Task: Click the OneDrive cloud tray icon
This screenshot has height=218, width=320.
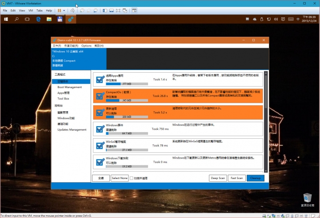Action: click(x=255, y=19)
